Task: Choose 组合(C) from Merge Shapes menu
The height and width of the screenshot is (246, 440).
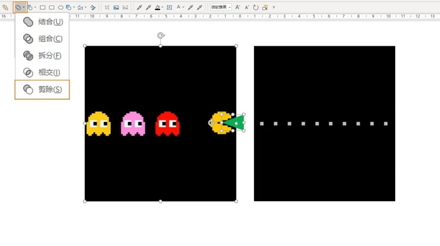Action: click(x=42, y=39)
